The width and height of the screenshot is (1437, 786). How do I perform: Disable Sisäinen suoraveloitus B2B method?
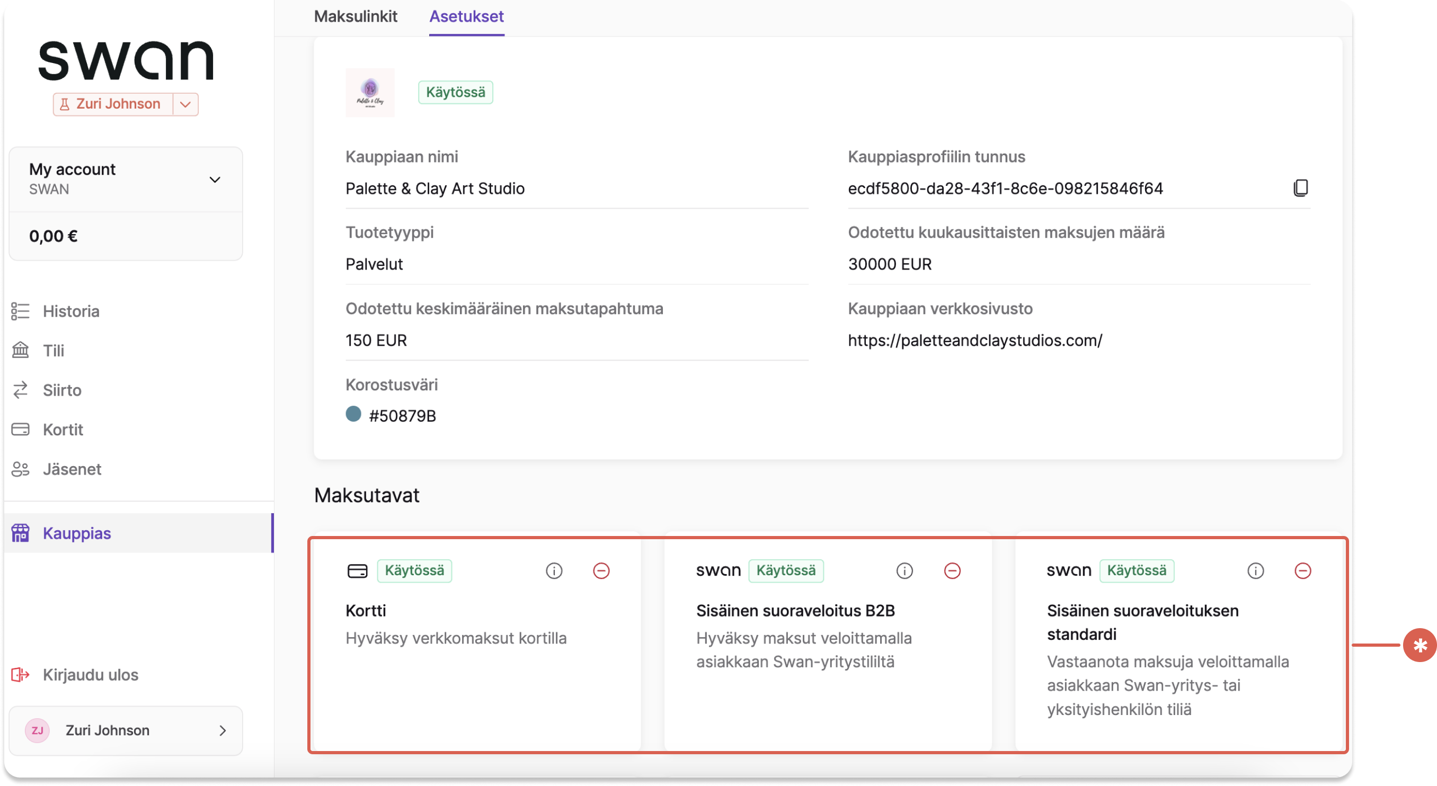click(952, 571)
